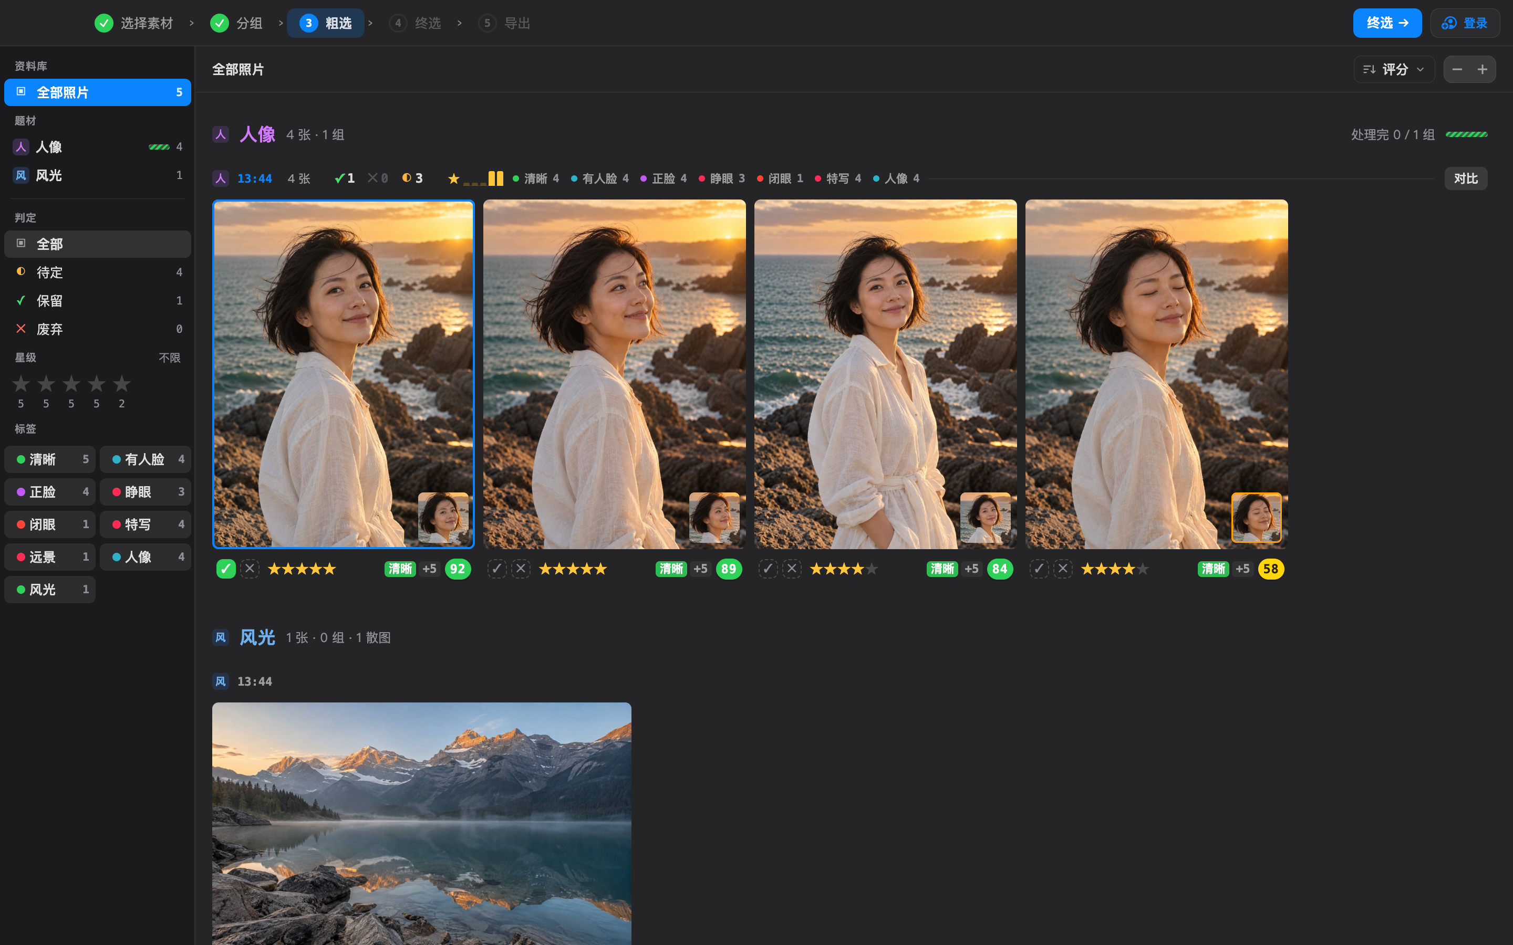1513x945 pixels.
Task: Expand the 人像 category in the sidebar
Action: 98,147
